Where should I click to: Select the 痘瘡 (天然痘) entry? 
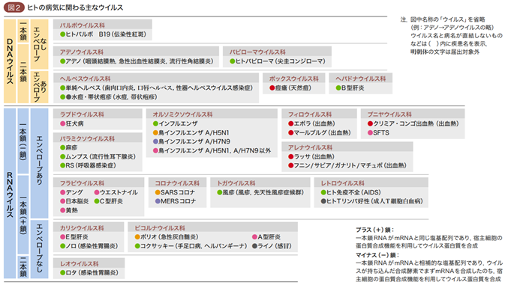tap(290, 88)
